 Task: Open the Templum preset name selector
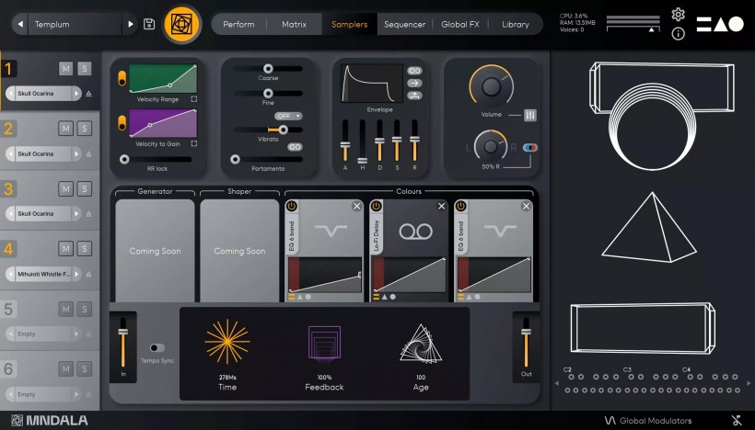(x=75, y=24)
